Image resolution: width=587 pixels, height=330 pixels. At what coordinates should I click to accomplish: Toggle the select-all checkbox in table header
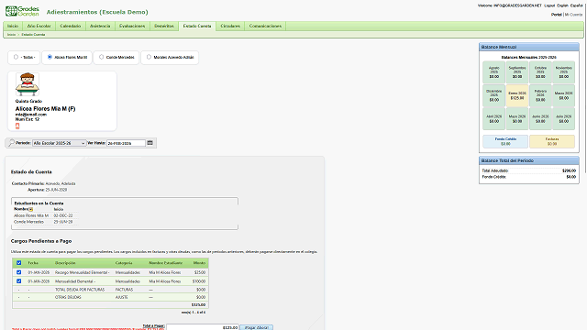pos(18,263)
